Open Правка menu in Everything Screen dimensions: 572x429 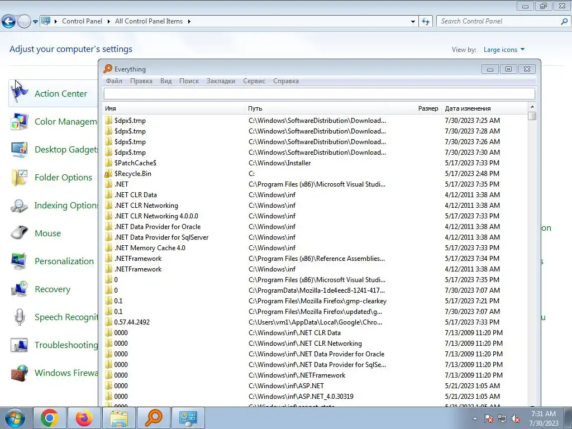click(x=141, y=81)
